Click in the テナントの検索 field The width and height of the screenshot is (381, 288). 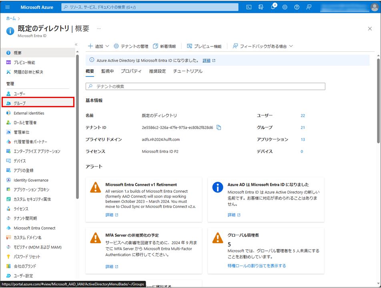205,86
